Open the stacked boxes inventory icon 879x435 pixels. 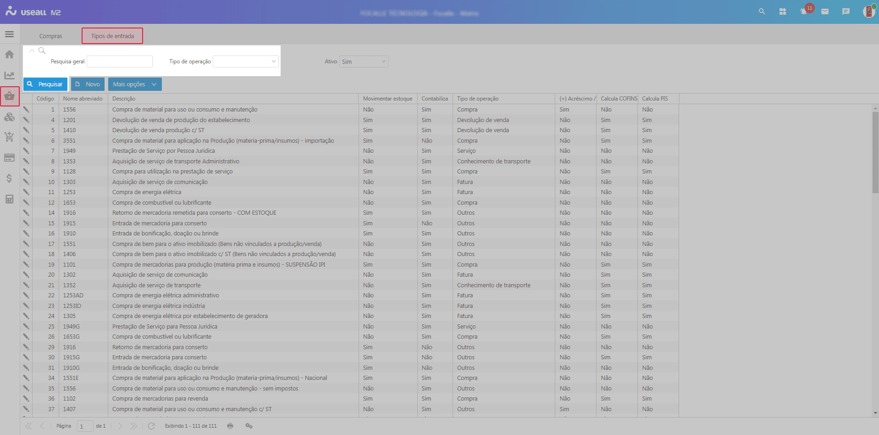(9, 117)
